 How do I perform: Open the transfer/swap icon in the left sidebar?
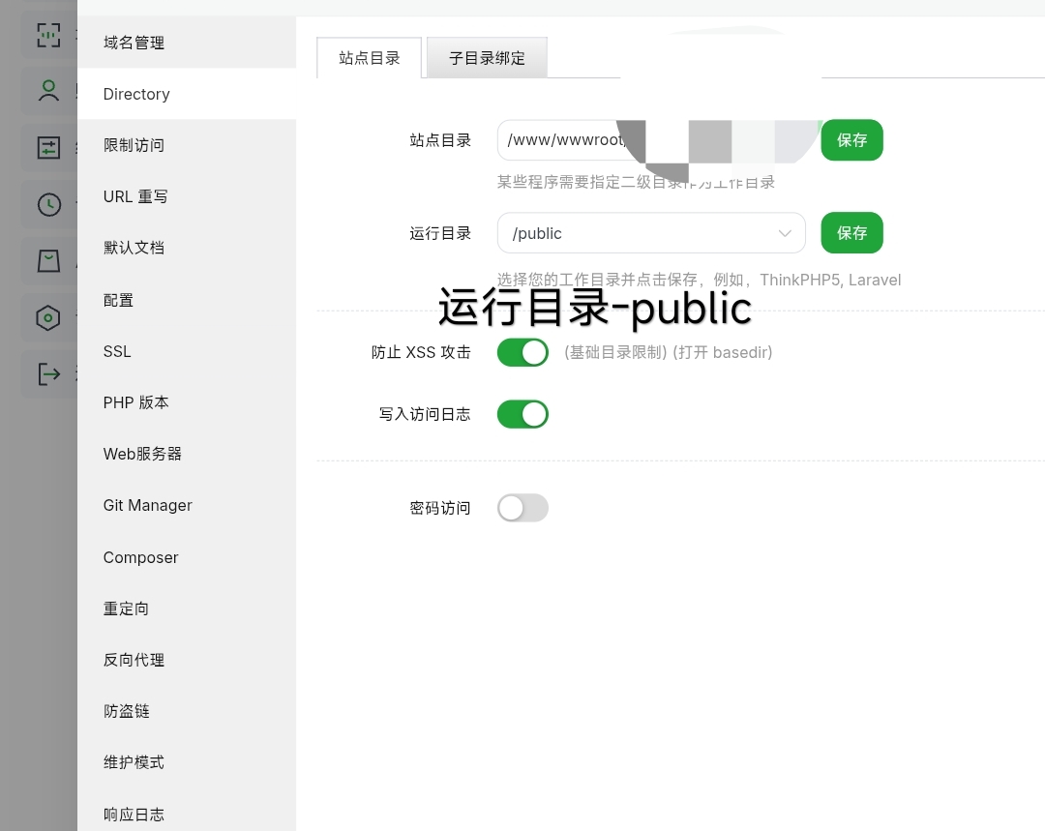coord(48,147)
